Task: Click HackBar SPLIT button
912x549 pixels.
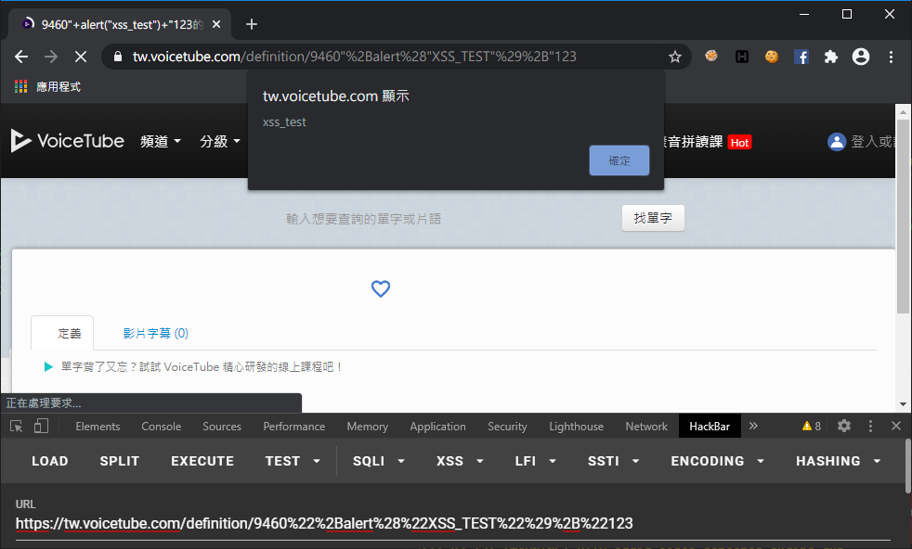Action: coord(119,461)
